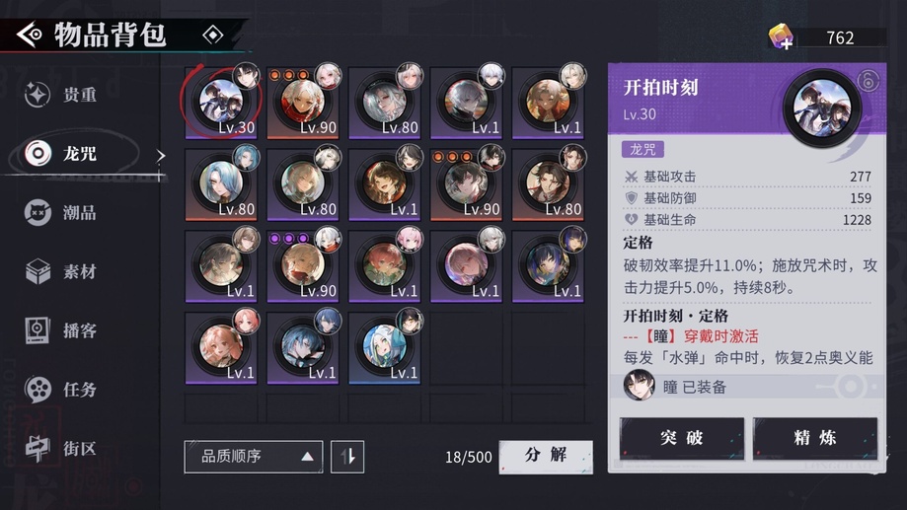The width and height of the screenshot is (907, 510).
Task: Open the 播客 category icon
Action: pos(38,330)
